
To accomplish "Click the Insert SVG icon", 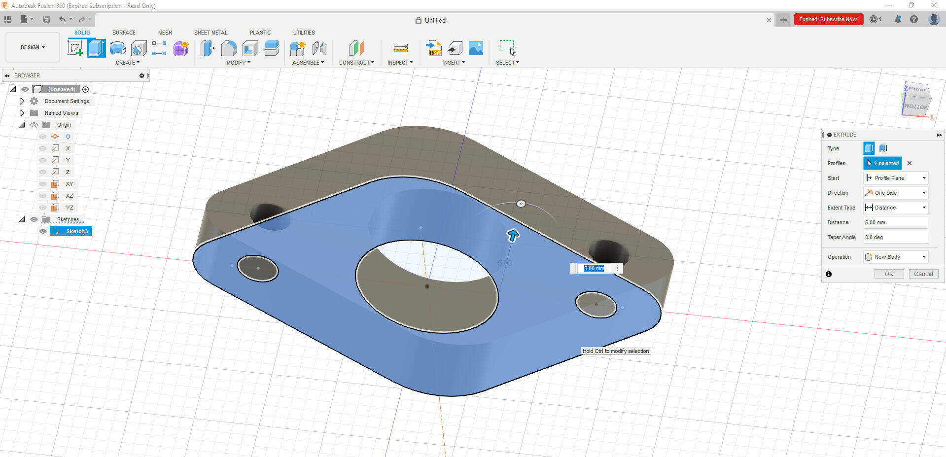I will [434, 48].
